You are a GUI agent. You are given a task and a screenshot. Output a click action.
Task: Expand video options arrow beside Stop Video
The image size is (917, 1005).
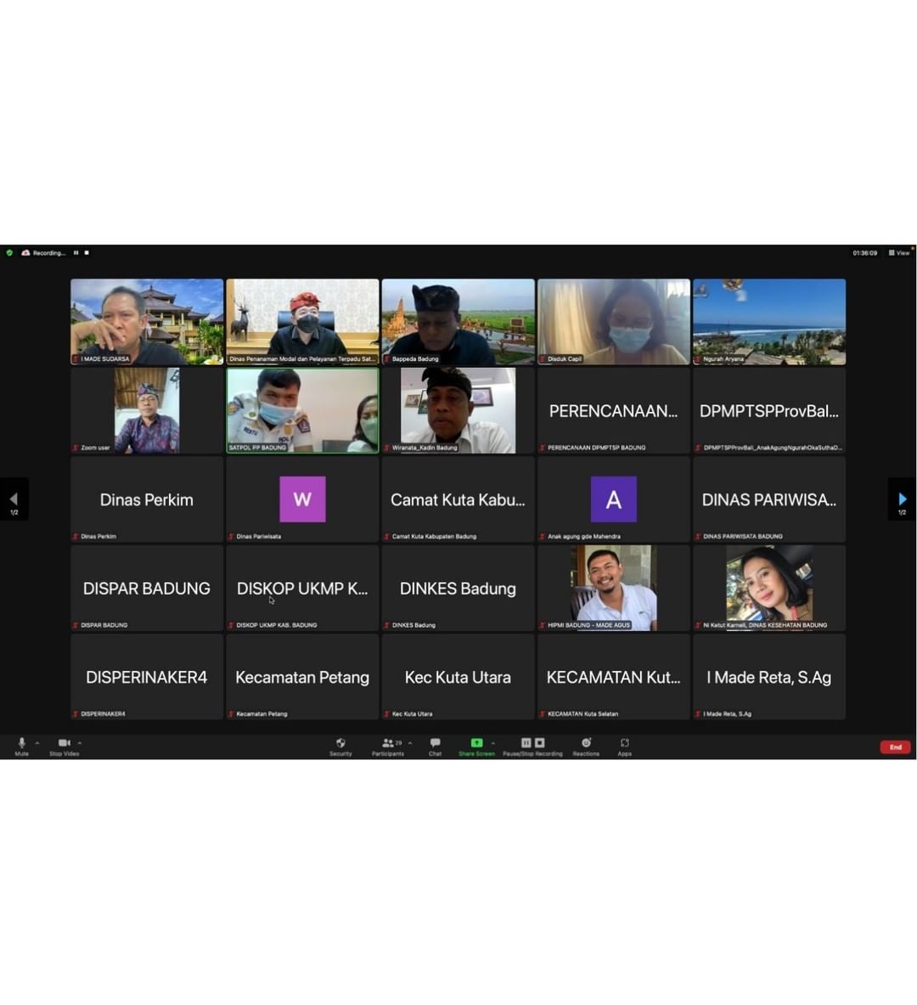coord(80,743)
